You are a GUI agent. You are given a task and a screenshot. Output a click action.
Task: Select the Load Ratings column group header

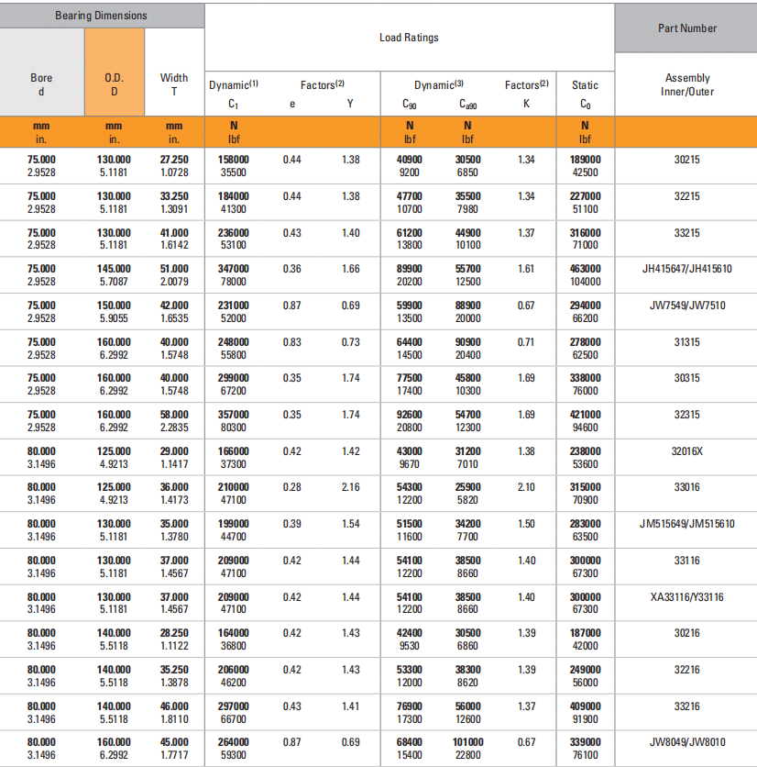(x=409, y=38)
